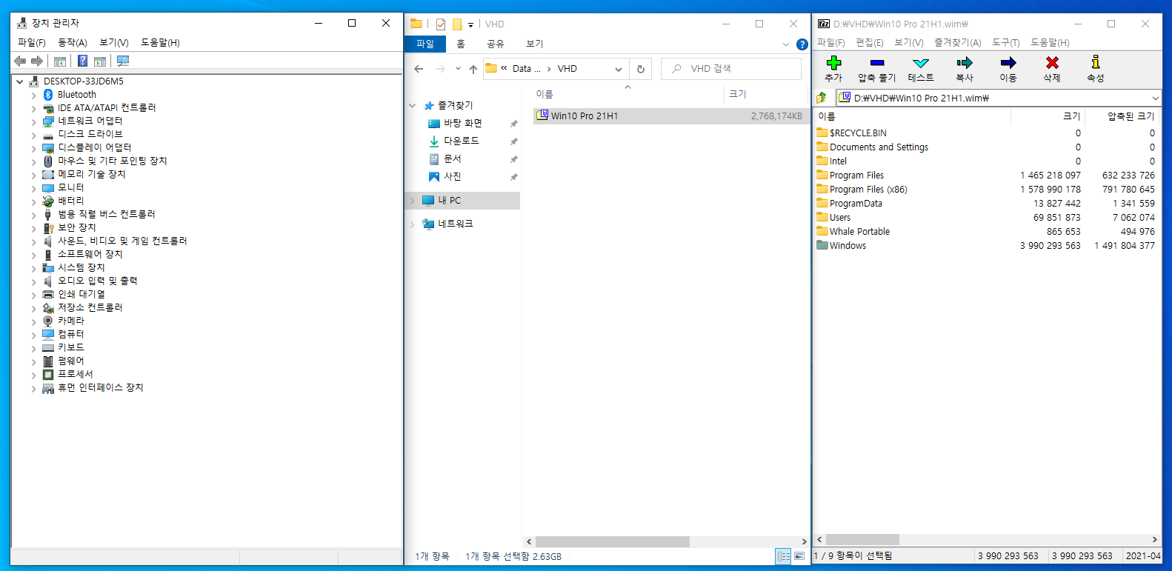Screen dimensions: 1172x571
Task: Collapse the DESKTOP-33JD6M5 root node
Action: point(20,81)
